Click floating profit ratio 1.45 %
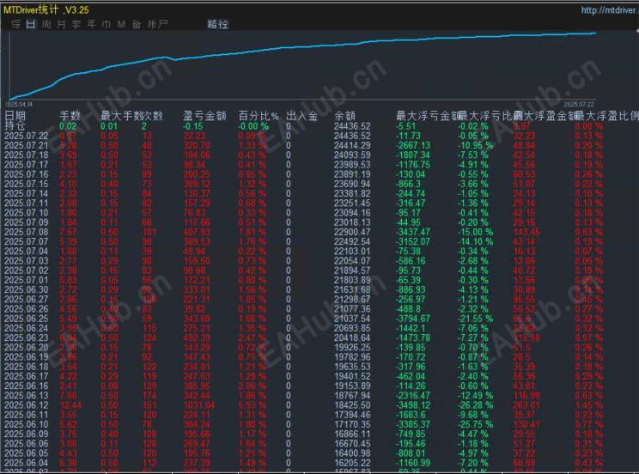Image resolution: width=639 pixels, height=474 pixels. (x=589, y=405)
